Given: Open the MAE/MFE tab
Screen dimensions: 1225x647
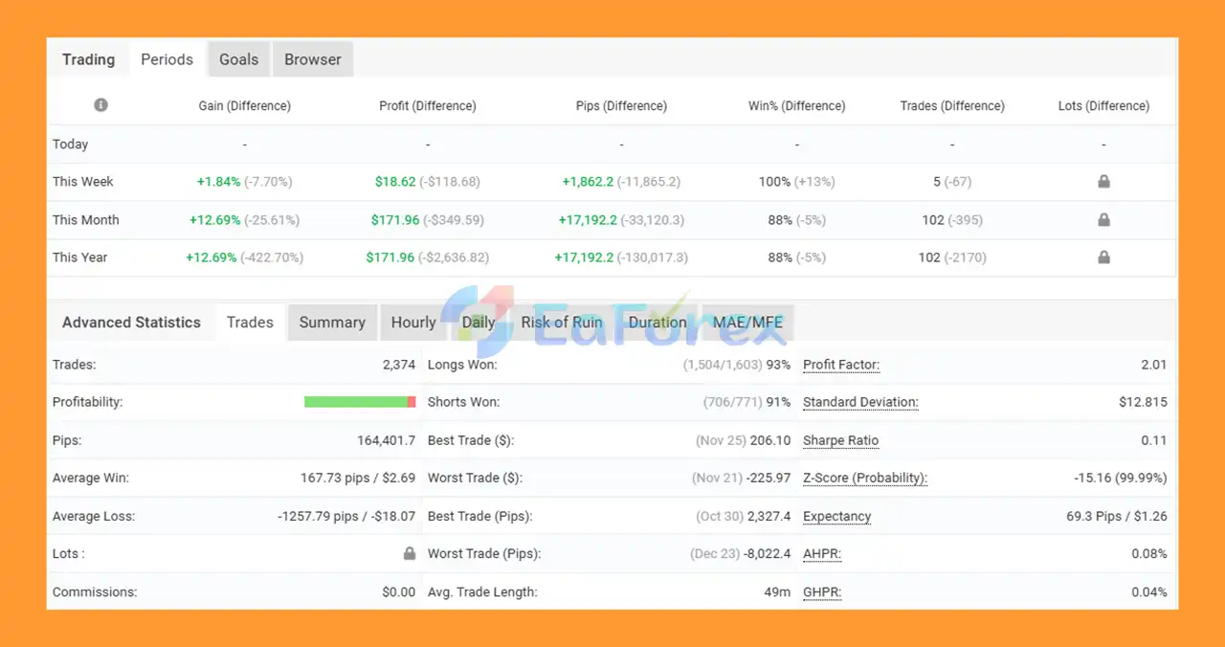Looking at the screenshot, I should coord(747,323).
